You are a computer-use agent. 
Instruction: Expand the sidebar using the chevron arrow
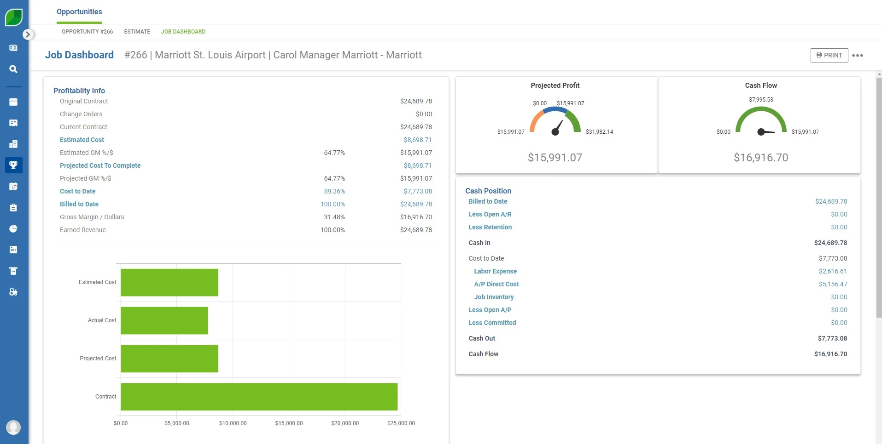tap(29, 34)
